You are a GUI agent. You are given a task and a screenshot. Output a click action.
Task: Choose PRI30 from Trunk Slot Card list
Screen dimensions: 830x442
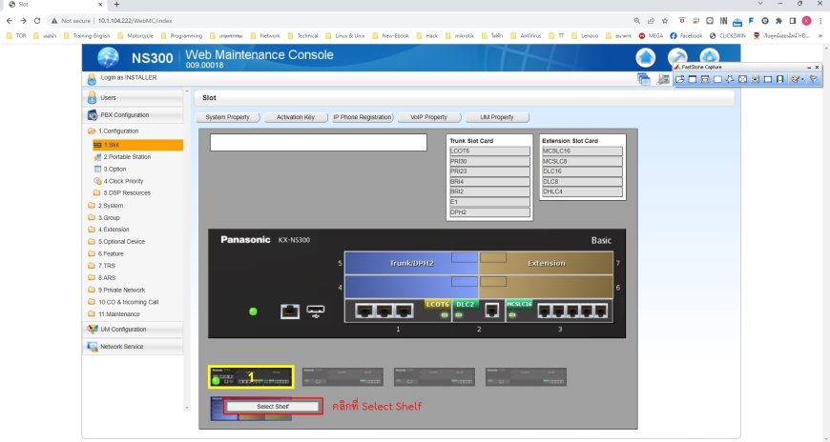489,161
